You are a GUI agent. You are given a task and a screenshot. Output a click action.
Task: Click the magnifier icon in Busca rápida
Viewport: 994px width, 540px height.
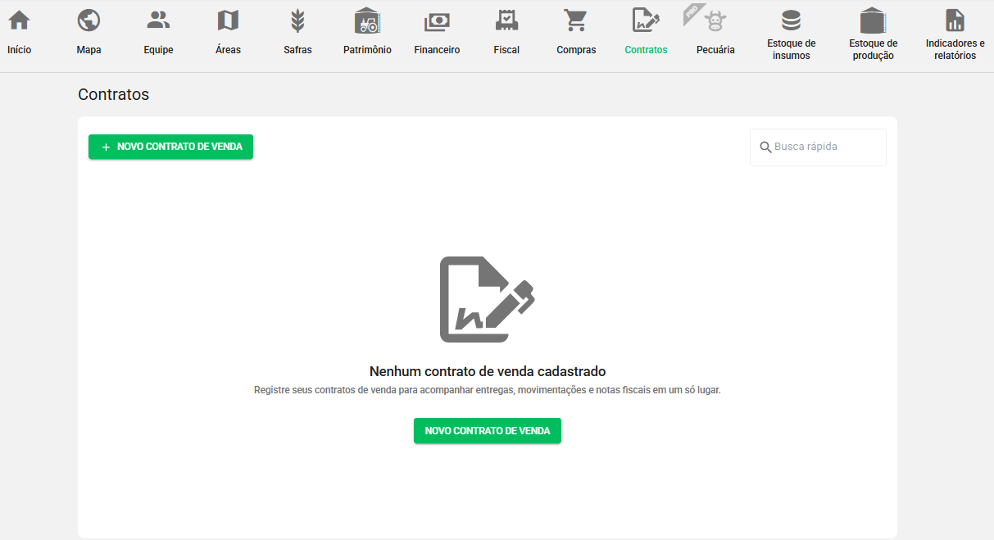tap(766, 147)
